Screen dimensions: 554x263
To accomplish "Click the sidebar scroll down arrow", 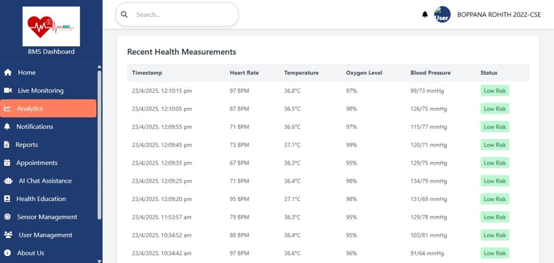I will (99, 261).
